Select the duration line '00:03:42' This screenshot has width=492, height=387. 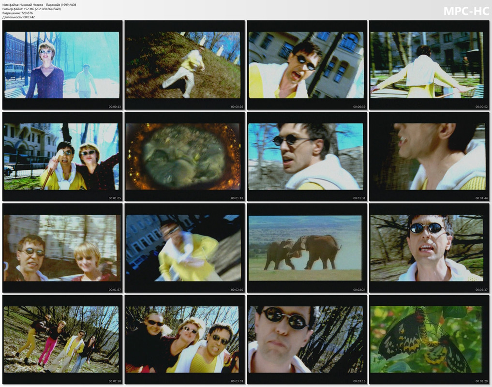click(18, 17)
